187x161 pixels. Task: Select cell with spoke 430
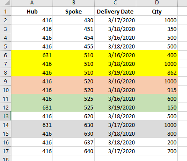pos(74,20)
